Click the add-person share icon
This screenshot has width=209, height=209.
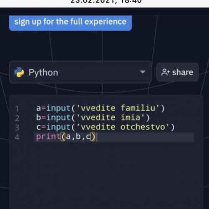166,72
